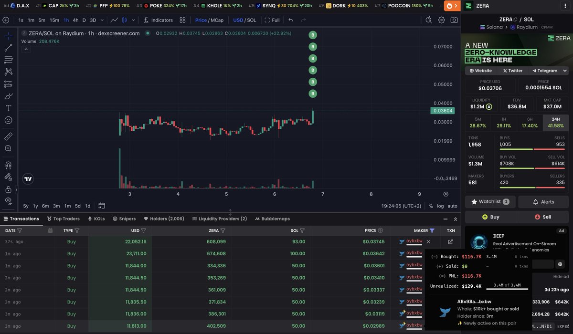573x334 pixels.
Task: Expand the chart style dropdown arrow
Action: (x=133, y=20)
